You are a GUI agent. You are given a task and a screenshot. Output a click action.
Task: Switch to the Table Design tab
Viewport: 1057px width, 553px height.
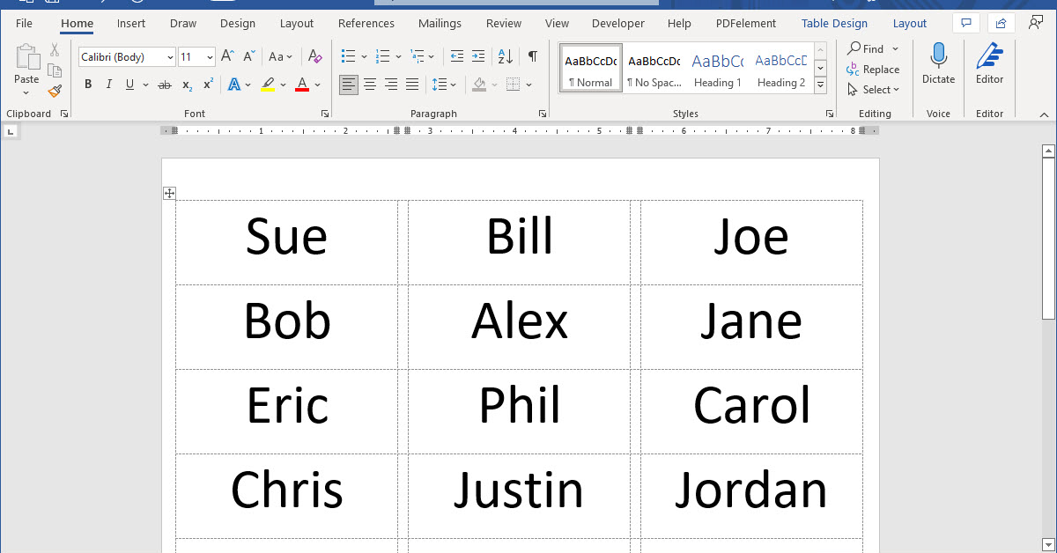click(x=834, y=23)
